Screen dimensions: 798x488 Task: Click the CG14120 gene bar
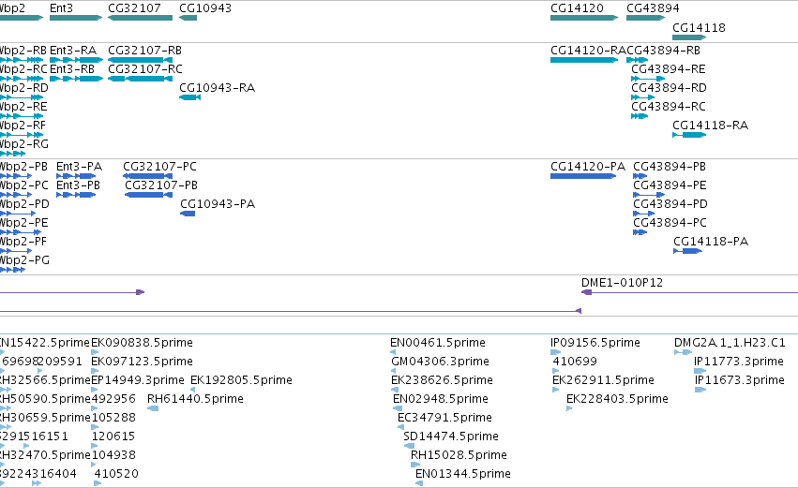coord(584,18)
